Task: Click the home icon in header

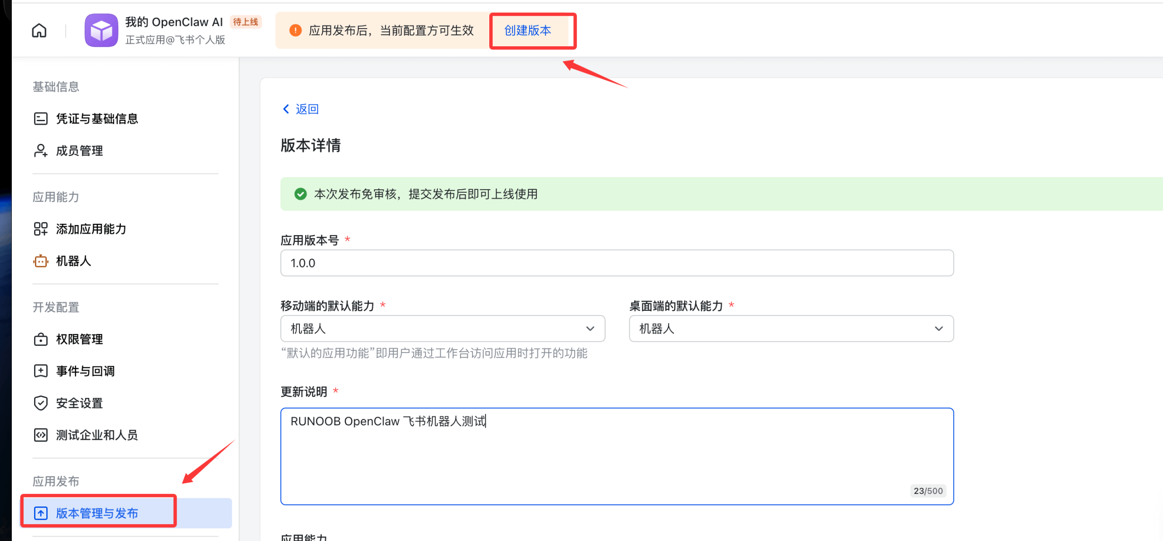Action: tap(39, 30)
